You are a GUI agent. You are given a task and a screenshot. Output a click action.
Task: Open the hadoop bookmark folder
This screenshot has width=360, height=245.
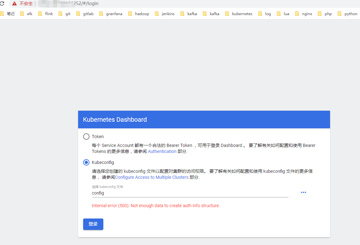click(x=139, y=14)
